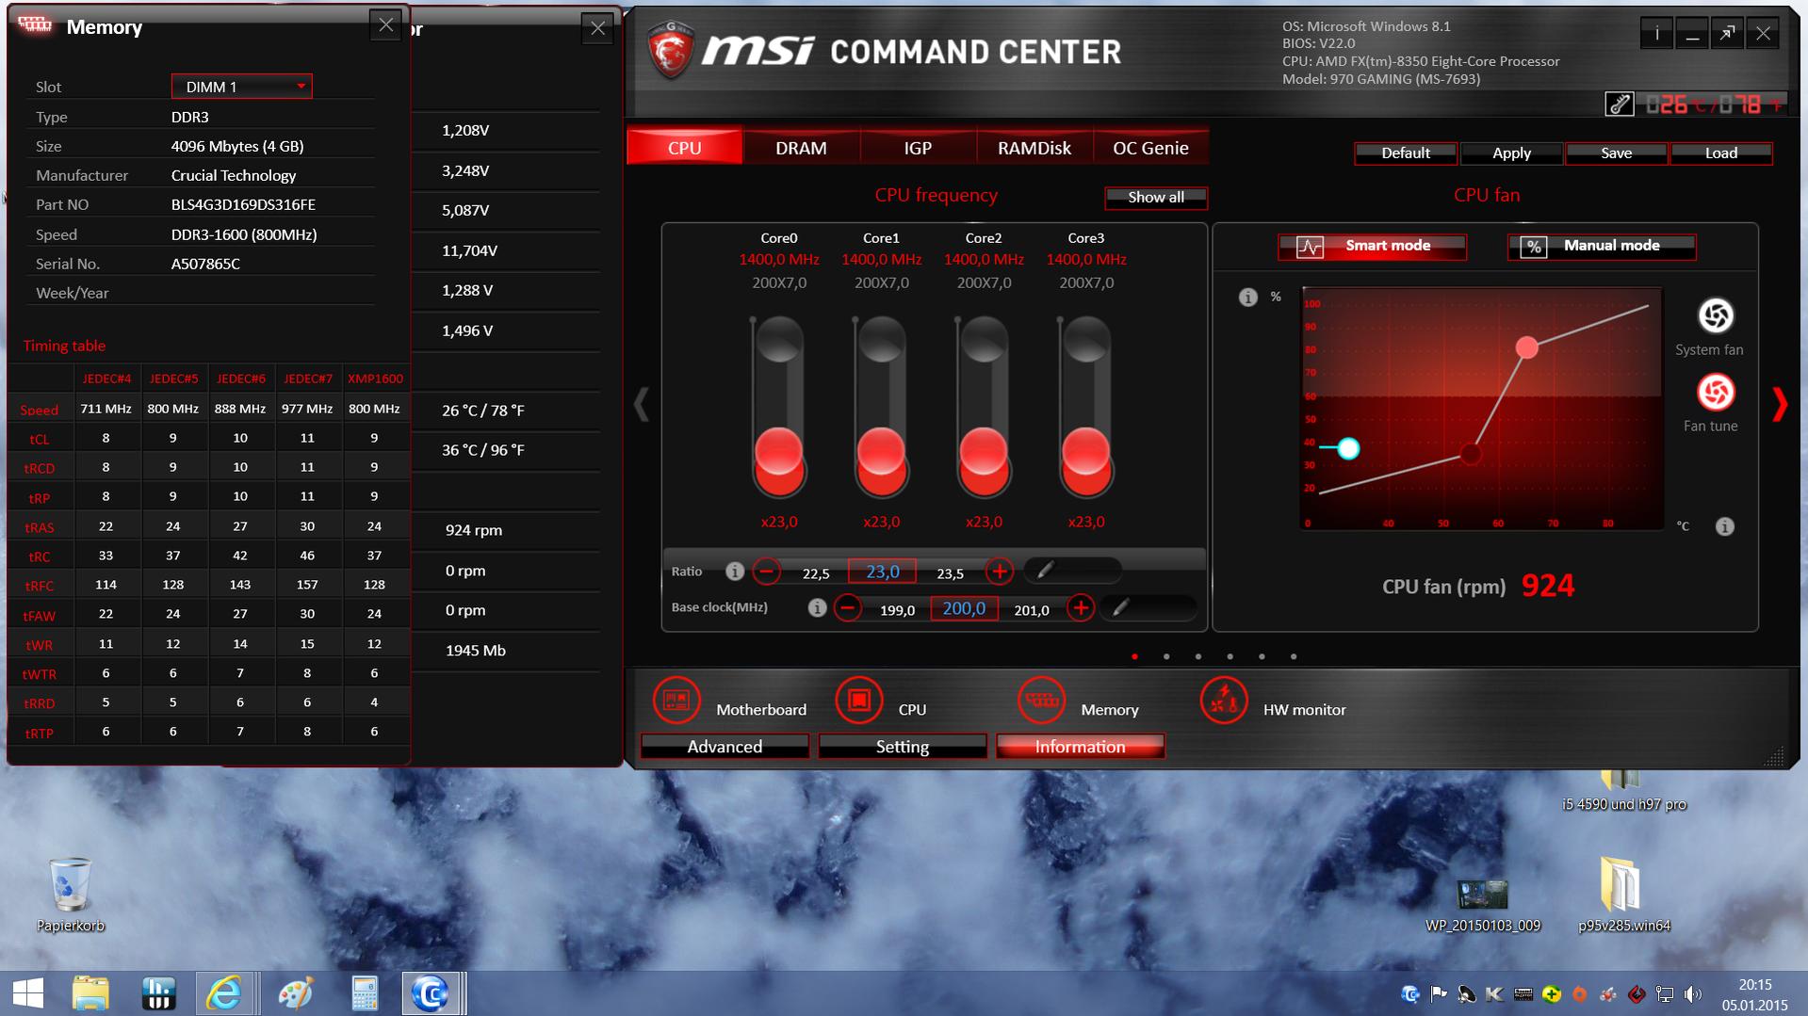Open the volume icon in system tray
1808x1016 pixels.
coord(1693,994)
